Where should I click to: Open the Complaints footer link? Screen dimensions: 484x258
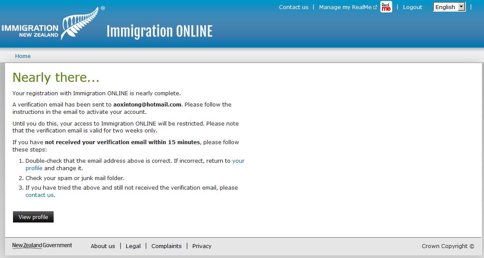pyautogui.click(x=166, y=246)
